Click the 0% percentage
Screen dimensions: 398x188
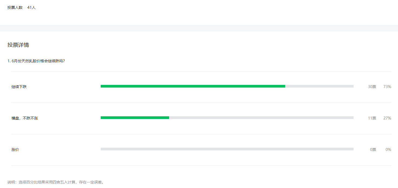[388, 150]
